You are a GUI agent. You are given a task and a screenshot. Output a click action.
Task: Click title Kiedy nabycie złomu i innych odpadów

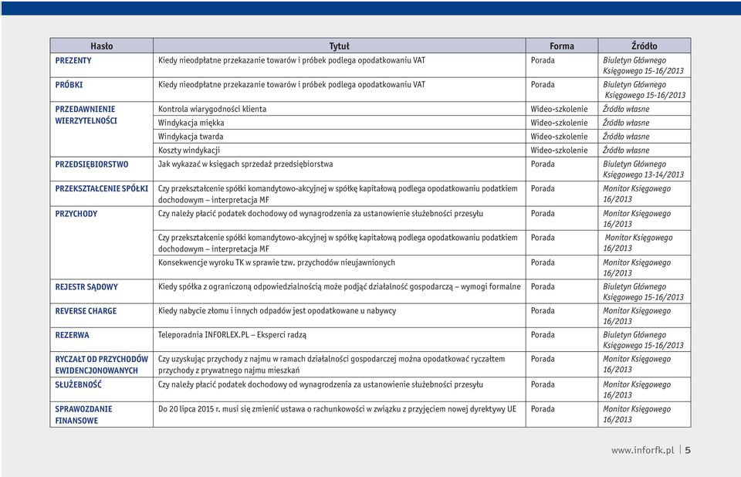coord(277,311)
